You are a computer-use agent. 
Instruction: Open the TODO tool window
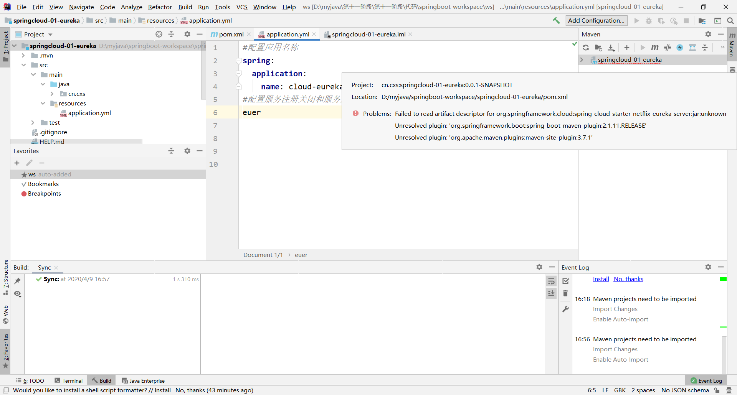tap(30, 381)
